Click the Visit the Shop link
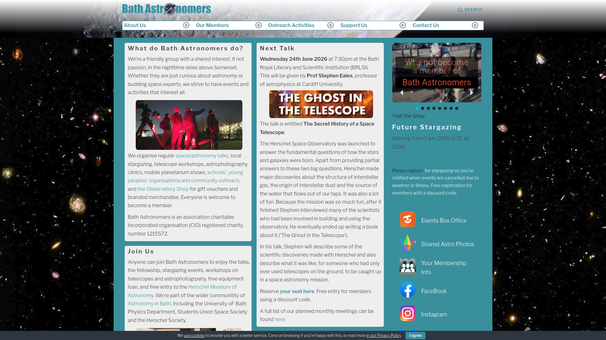This screenshot has height=340, width=606. [408, 116]
